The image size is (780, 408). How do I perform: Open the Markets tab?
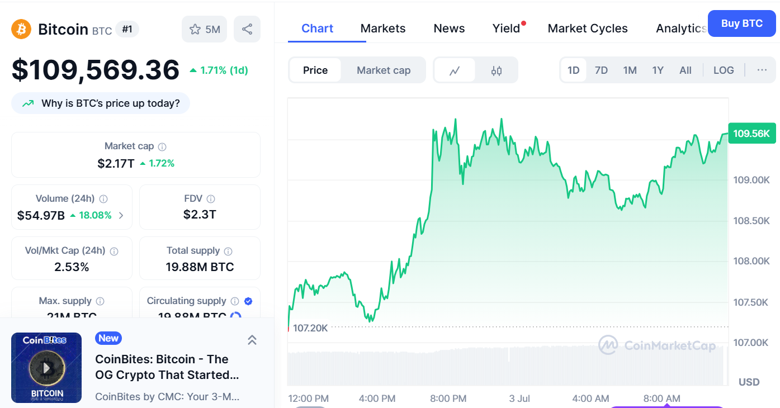pyautogui.click(x=383, y=29)
